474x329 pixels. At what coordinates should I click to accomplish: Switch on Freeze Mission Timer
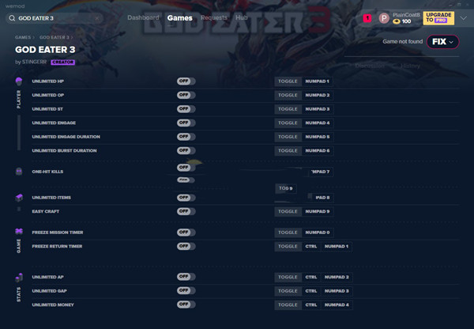click(x=186, y=233)
